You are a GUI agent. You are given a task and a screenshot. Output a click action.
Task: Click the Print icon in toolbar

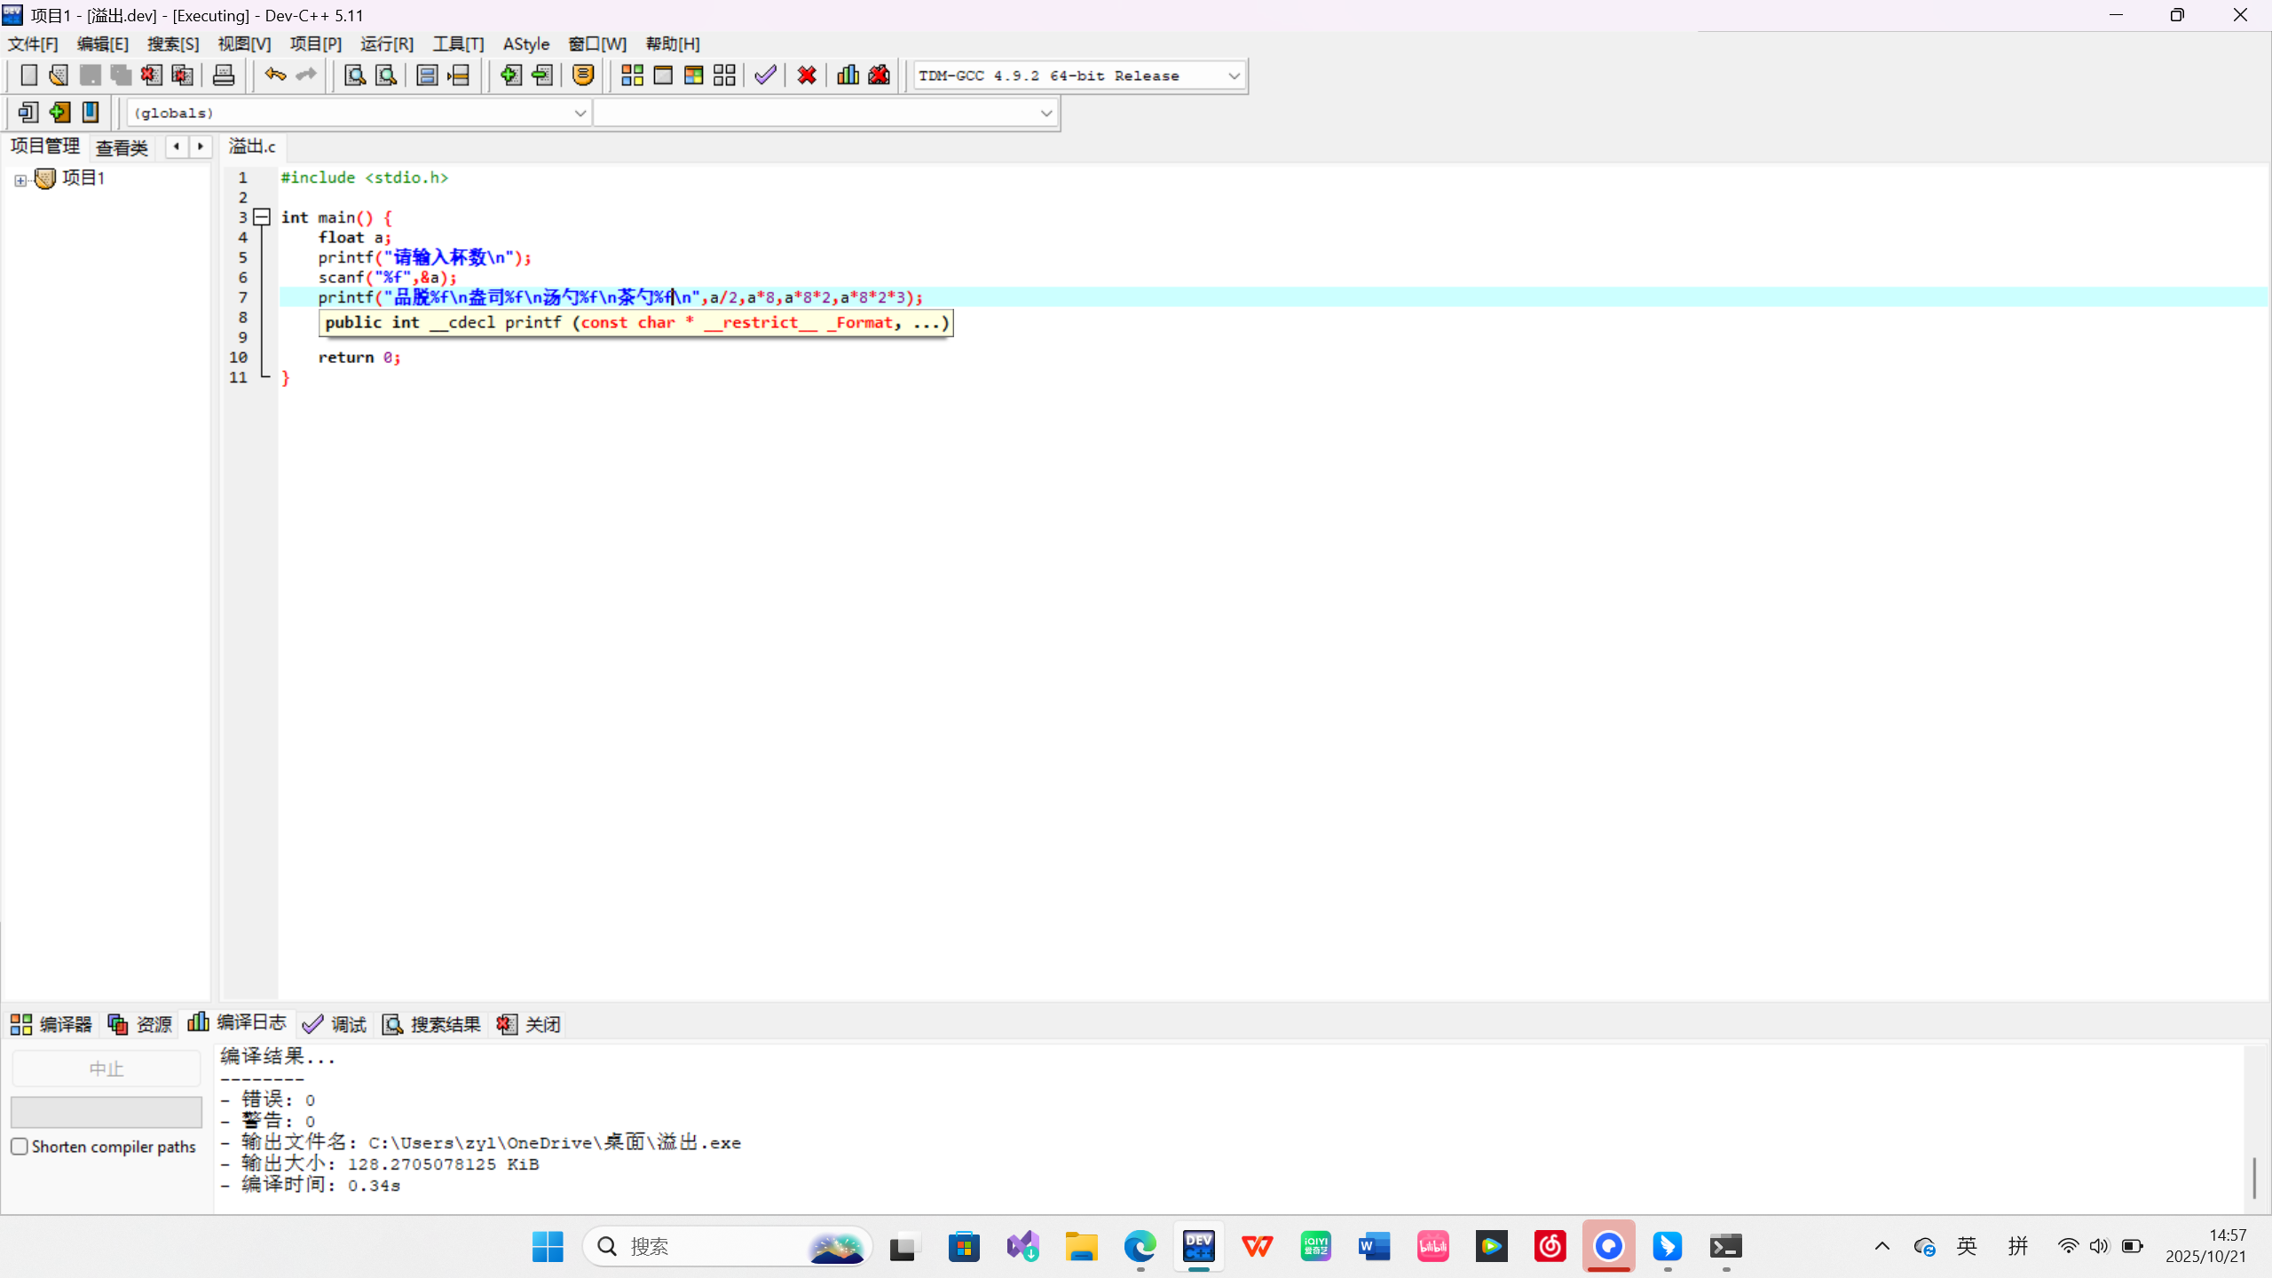click(224, 75)
